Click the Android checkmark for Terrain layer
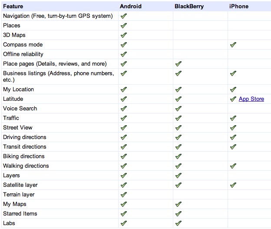This screenshot has width=271, height=229. point(124,195)
